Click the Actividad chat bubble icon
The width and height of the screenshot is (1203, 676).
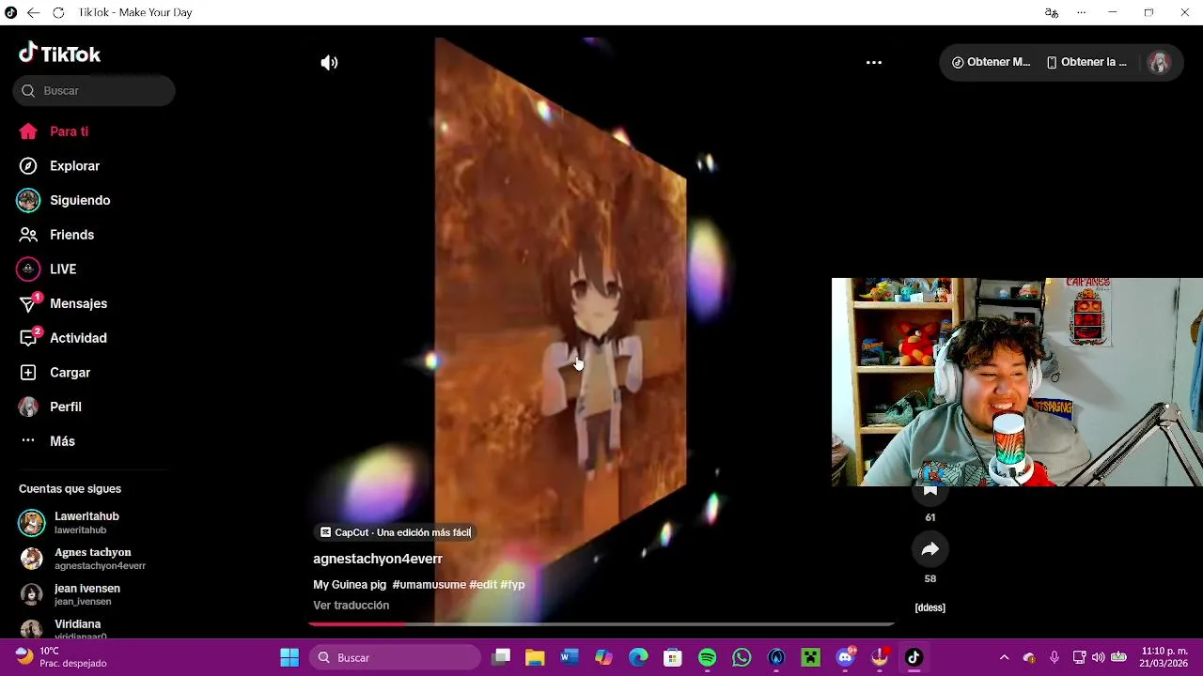click(28, 338)
